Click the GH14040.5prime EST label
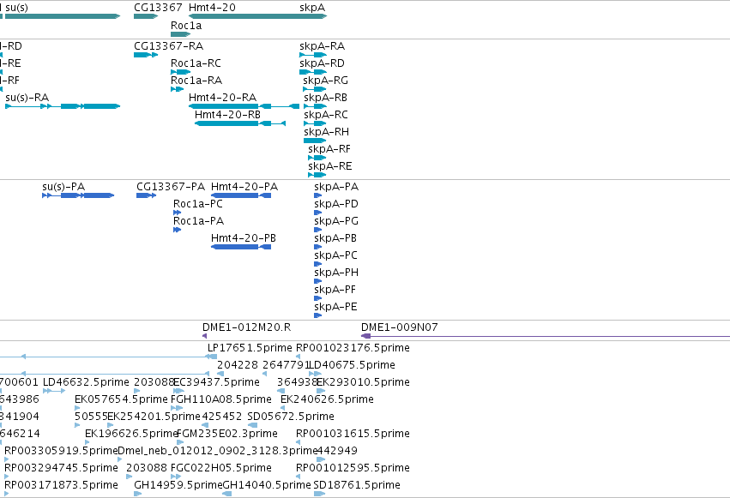Viewport: 730px width, 498px height. [x=267, y=486]
